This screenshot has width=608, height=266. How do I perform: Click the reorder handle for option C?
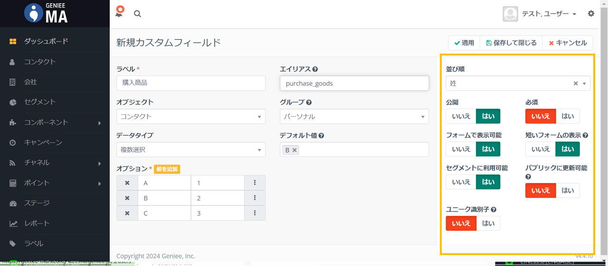[255, 213]
